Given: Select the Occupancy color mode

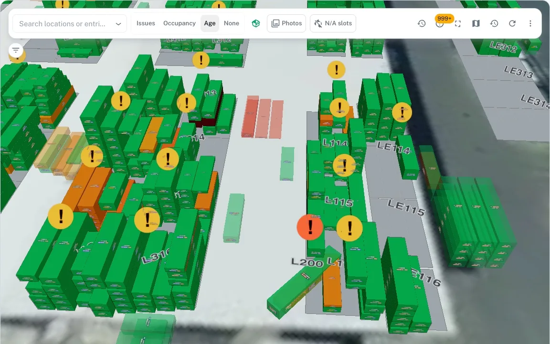Looking at the screenshot, I should [x=179, y=23].
